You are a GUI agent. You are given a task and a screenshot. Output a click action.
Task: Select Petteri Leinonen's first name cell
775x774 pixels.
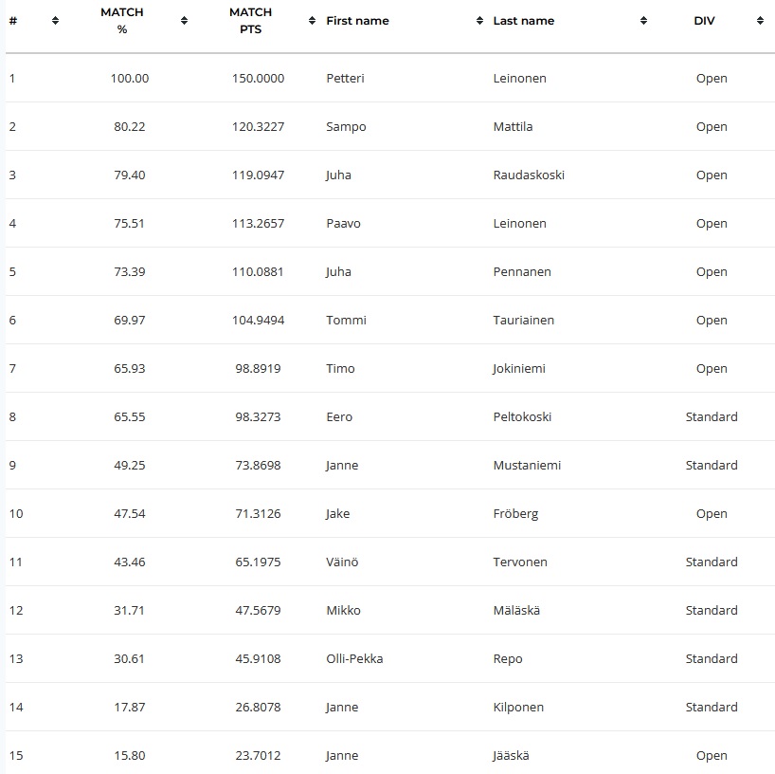click(x=345, y=78)
